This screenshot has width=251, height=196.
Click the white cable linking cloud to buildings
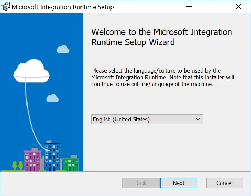pos(28,113)
